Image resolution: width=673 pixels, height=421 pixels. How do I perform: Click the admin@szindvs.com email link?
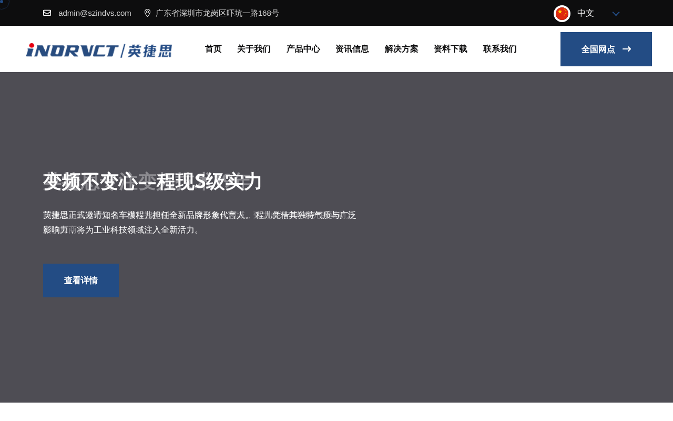(x=95, y=13)
